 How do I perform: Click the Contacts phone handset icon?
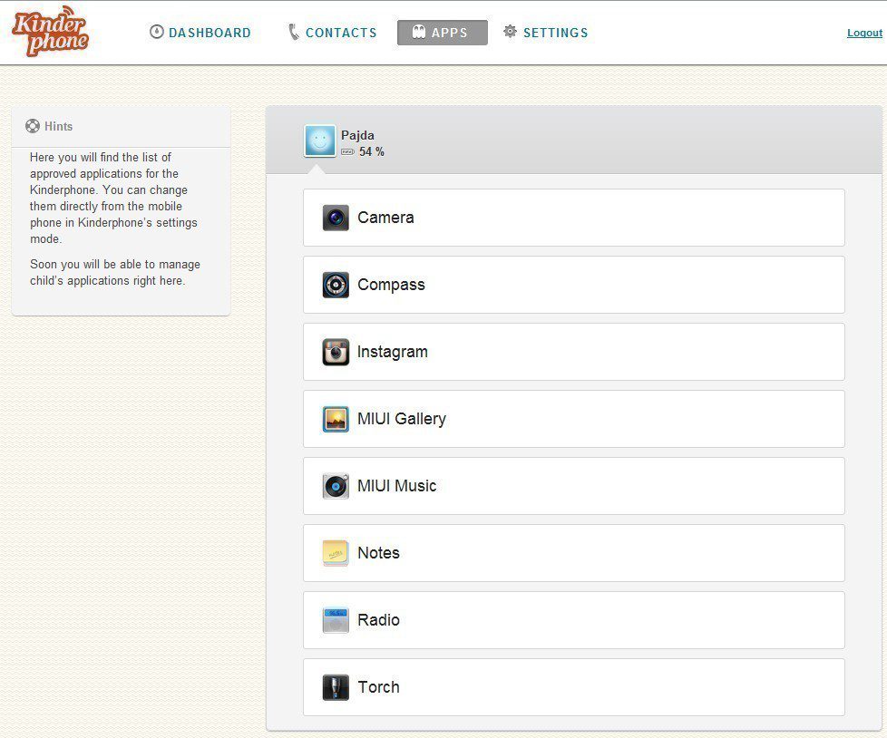point(294,32)
